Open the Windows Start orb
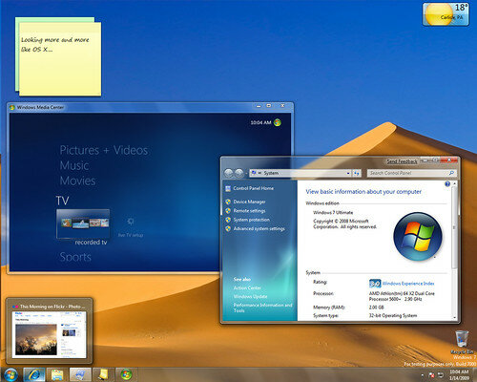The height and width of the screenshot is (382, 477). tap(10, 375)
